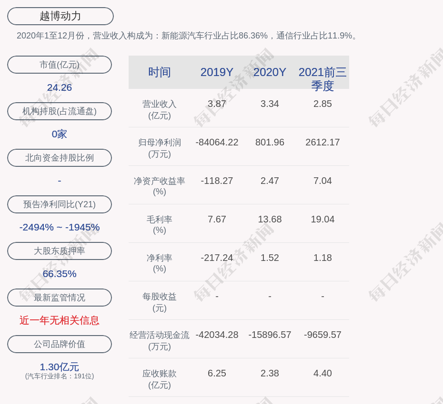The image size is (443, 404).
Task: Click the 净利率(%) row label
Action: point(160,263)
